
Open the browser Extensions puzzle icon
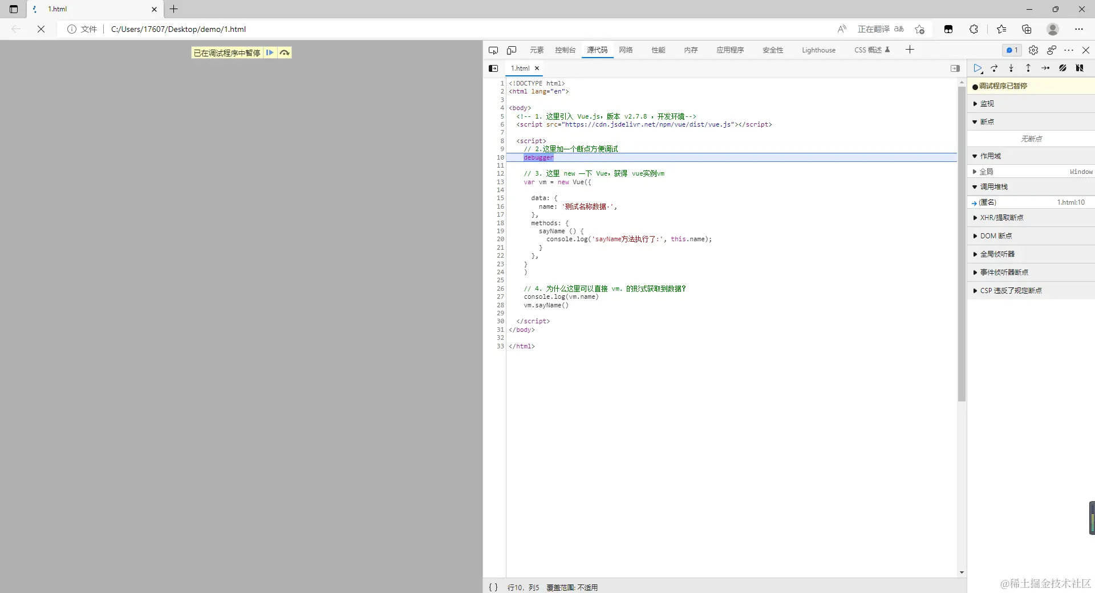974,29
